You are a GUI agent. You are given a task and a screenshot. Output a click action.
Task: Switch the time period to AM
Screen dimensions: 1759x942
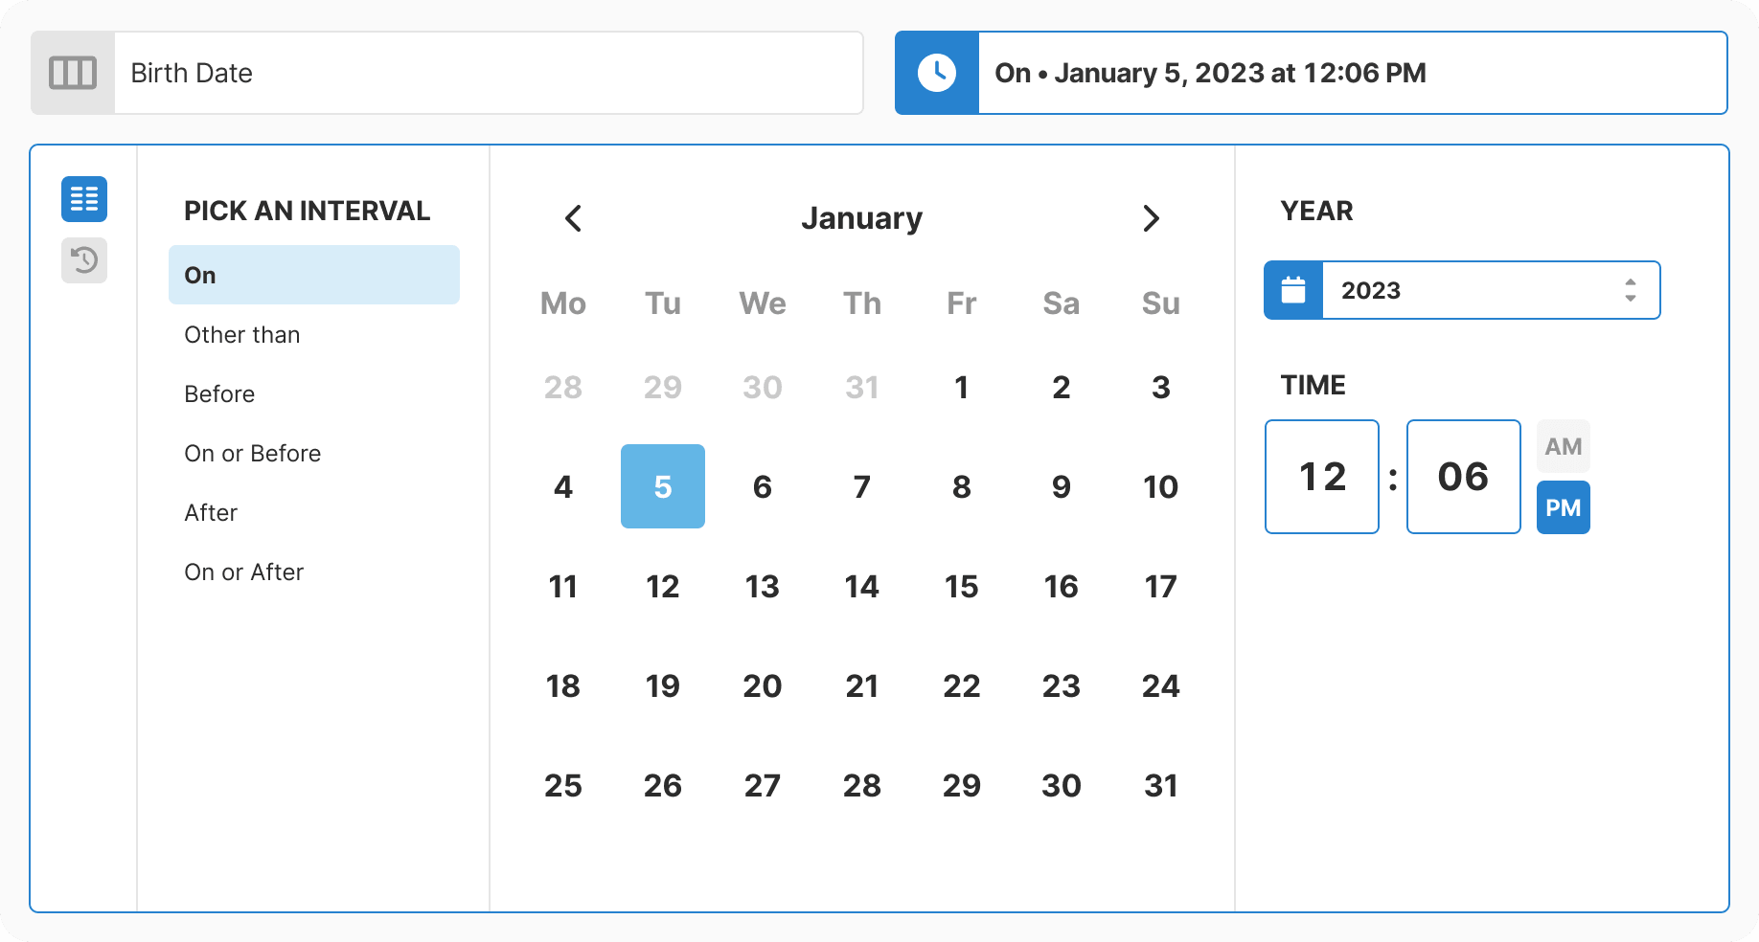pyautogui.click(x=1563, y=445)
